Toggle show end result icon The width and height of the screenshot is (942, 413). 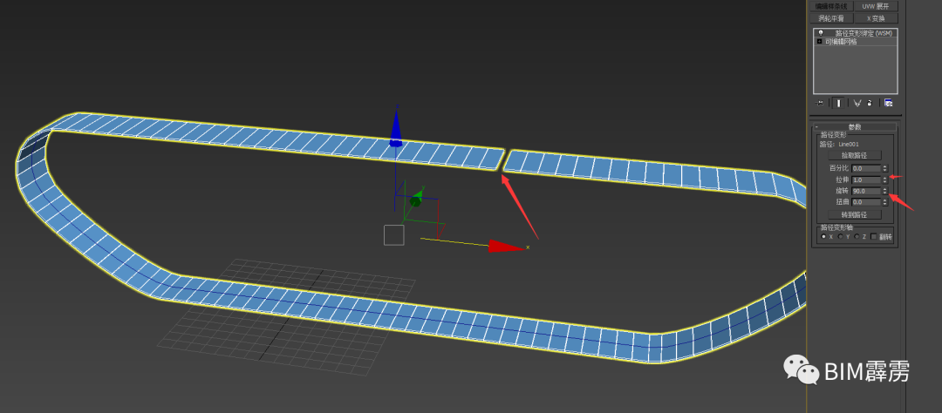(x=839, y=103)
